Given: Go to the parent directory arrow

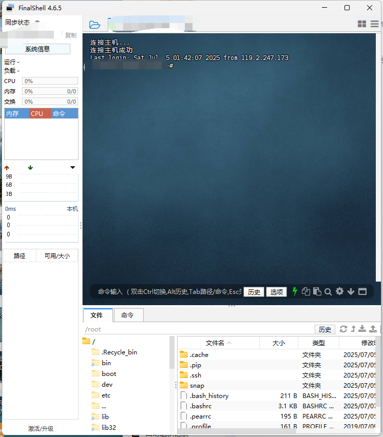Looking at the screenshot, I should 353,329.
